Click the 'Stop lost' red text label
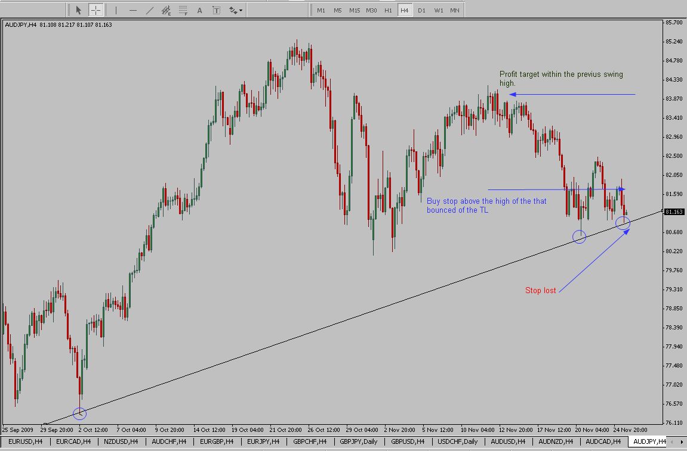 (x=540, y=291)
